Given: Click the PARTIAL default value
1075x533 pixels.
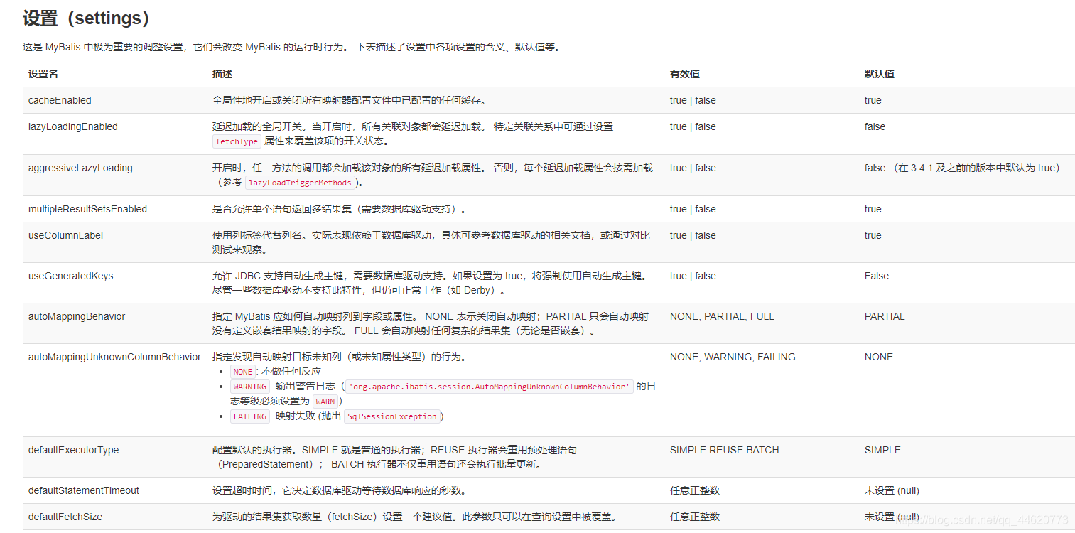Looking at the screenshot, I should [x=885, y=316].
